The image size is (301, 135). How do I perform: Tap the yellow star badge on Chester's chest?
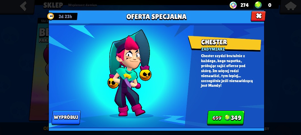tap(127, 76)
